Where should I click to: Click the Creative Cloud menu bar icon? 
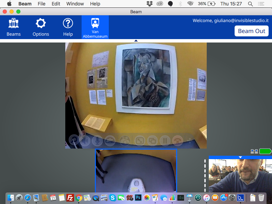click(159, 4)
